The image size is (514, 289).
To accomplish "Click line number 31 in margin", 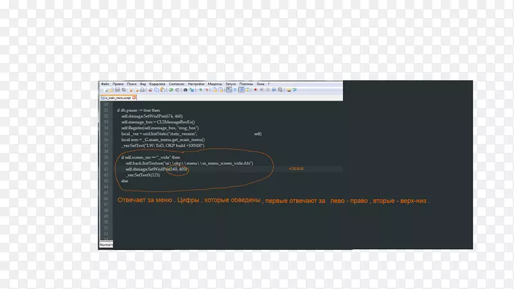I will [x=106, y=110].
